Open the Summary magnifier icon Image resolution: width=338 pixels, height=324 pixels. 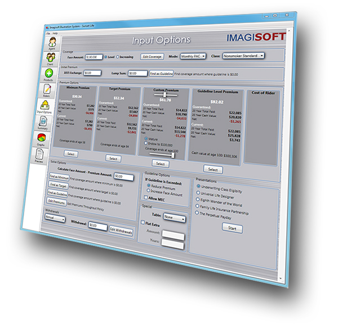[43, 121]
